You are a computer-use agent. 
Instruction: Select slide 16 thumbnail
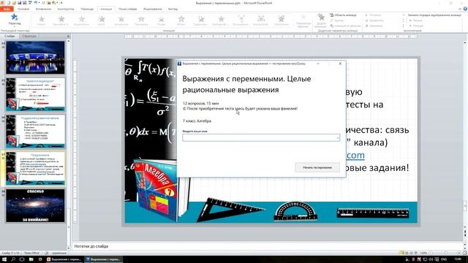[35, 131]
